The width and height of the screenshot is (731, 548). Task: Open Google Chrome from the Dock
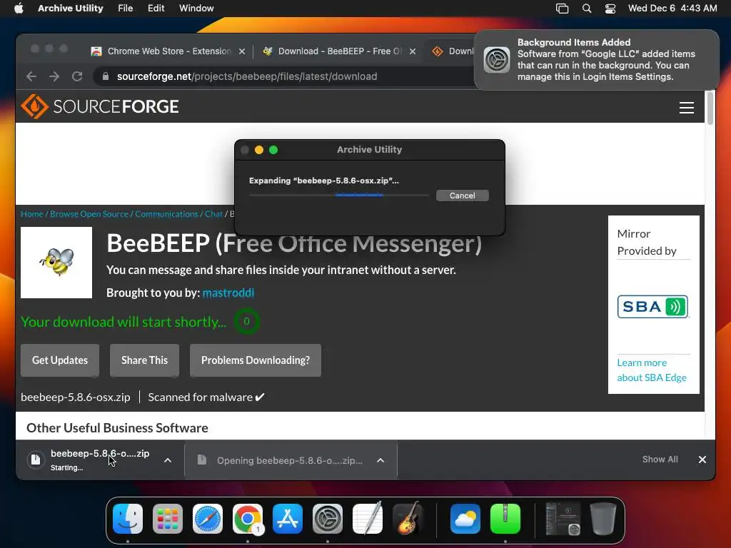248,519
